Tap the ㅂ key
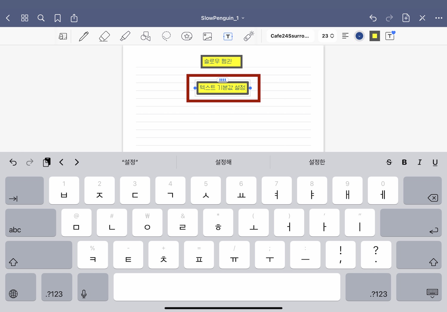Viewport: 447px width, 312px height. click(64, 191)
